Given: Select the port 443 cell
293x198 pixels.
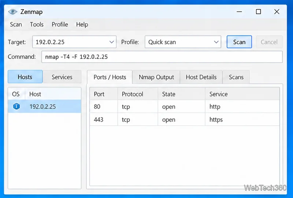Looking at the screenshot, I should click(104, 119).
